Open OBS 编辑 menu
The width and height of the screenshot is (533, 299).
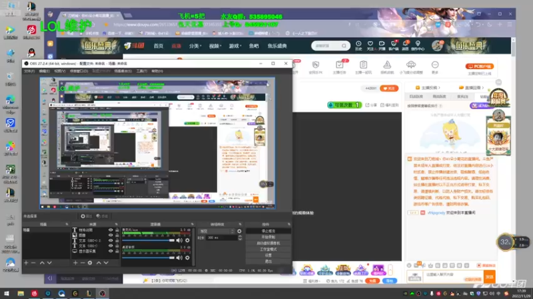(x=44, y=71)
